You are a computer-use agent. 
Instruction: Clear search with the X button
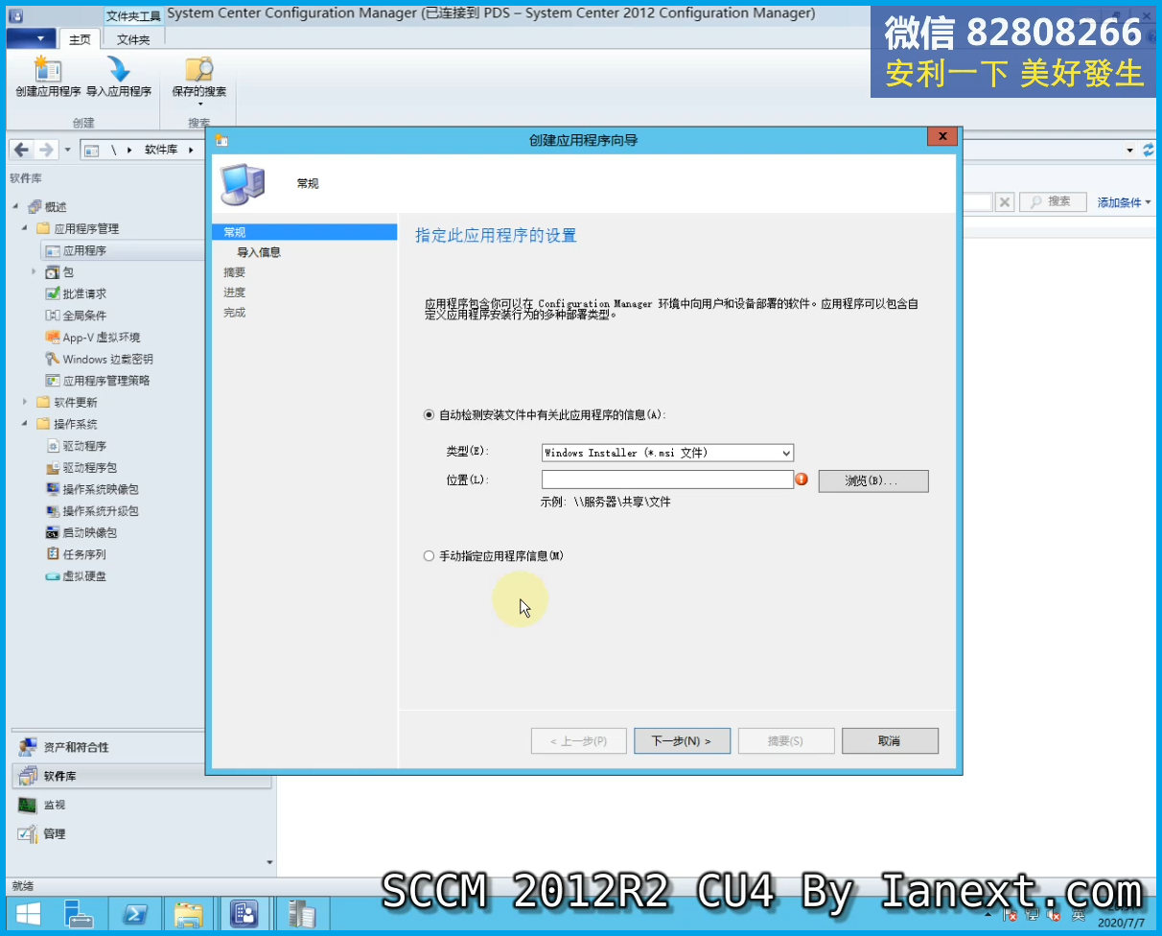(1004, 201)
